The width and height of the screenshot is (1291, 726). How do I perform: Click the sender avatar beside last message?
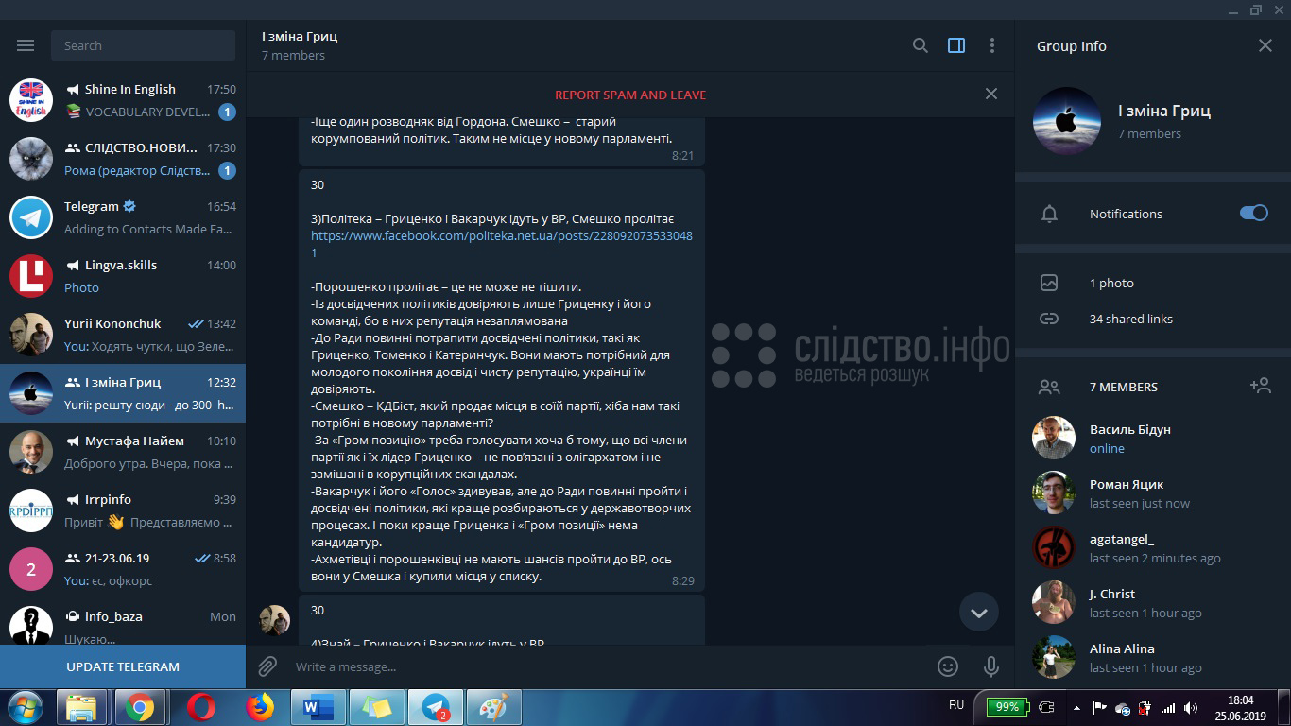[x=275, y=620]
